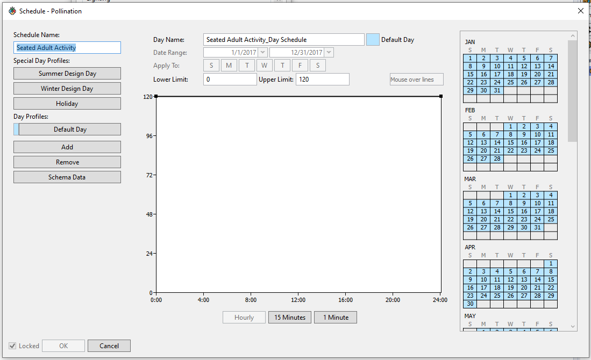Switch timestep to 15 Minutes
Image resolution: width=591 pixels, height=360 pixels.
pyautogui.click(x=290, y=318)
